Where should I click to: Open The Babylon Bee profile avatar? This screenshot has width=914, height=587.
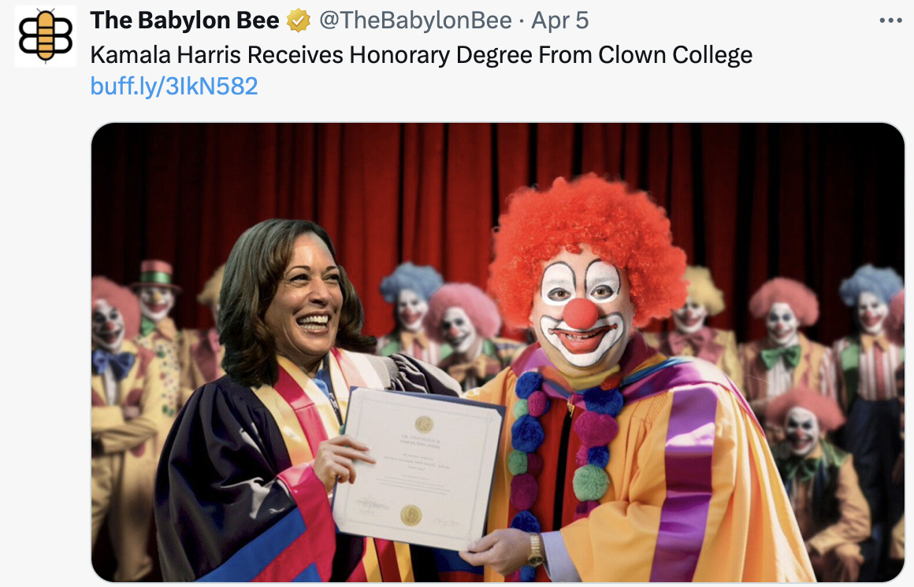pyautogui.click(x=46, y=35)
